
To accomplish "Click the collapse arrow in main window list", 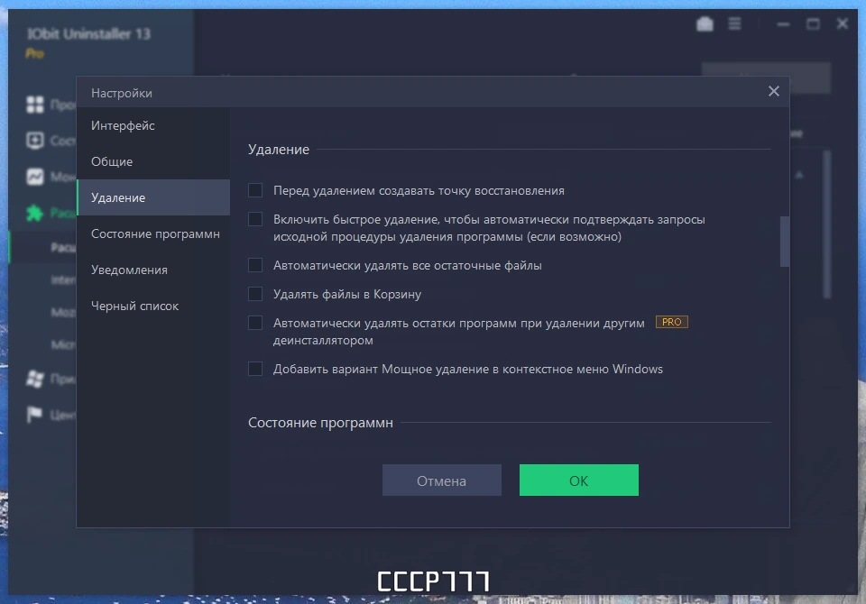I will tap(799, 175).
